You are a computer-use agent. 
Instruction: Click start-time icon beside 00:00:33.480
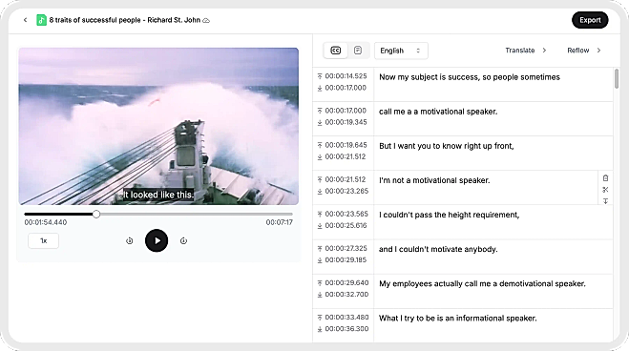pyautogui.click(x=320, y=318)
